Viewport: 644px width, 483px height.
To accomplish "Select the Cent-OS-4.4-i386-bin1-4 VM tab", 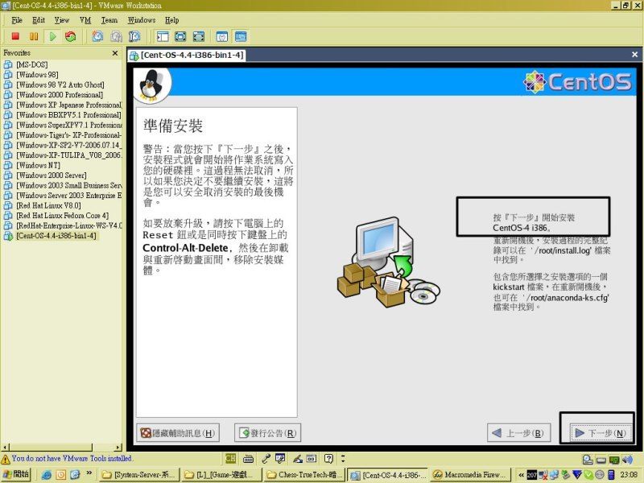I will click(x=188, y=55).
